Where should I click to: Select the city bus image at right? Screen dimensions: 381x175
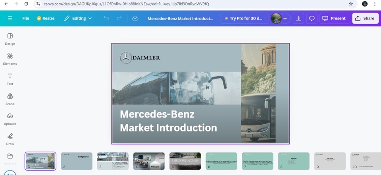tap(258, 94)
